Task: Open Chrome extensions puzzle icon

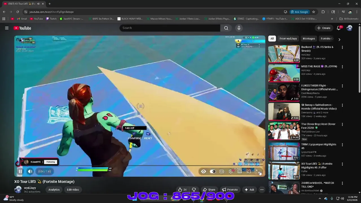Action: tap(323, 12)
